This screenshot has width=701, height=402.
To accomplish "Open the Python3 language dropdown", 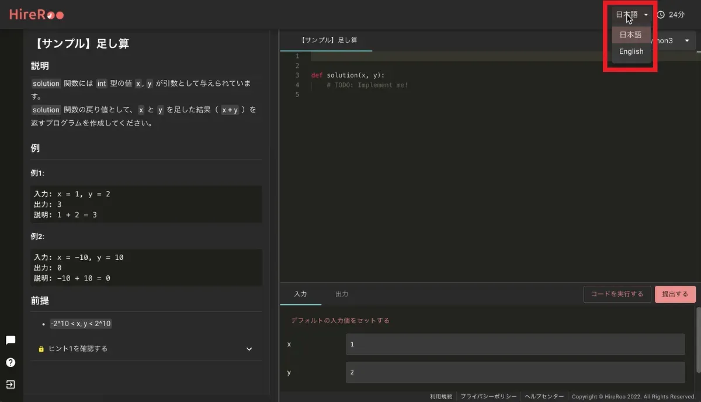I will click(673, 41).
